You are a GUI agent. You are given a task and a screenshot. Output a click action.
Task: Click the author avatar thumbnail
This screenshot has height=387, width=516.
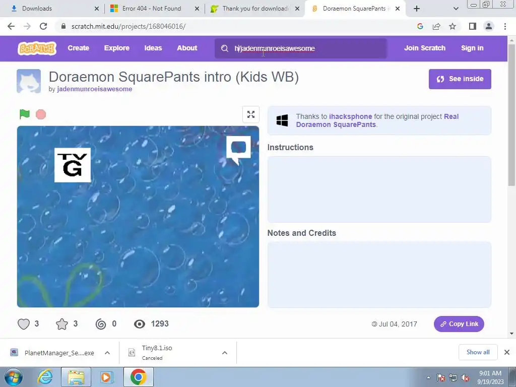tap(29, 81)
